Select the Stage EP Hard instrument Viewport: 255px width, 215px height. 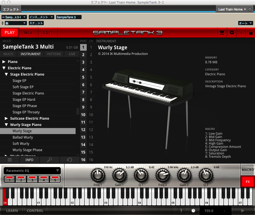pyautogui.click(x=38, y=100)
